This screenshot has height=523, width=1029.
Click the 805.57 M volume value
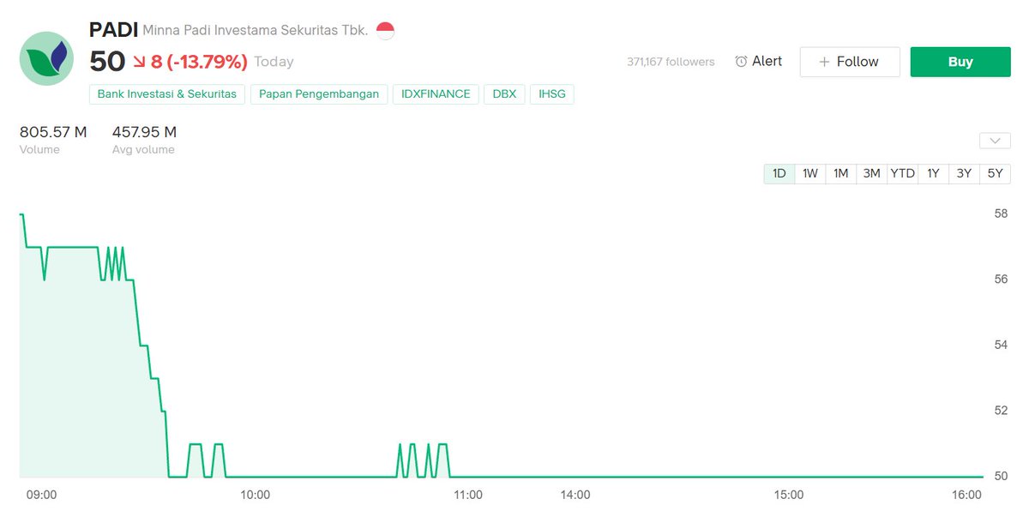53,132
